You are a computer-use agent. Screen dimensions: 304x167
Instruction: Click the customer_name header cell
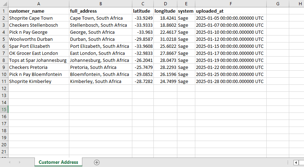pos(39,11)
